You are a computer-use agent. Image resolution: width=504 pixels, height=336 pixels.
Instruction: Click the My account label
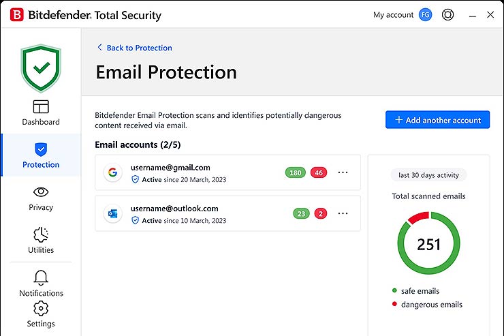[x=393, y=15]
